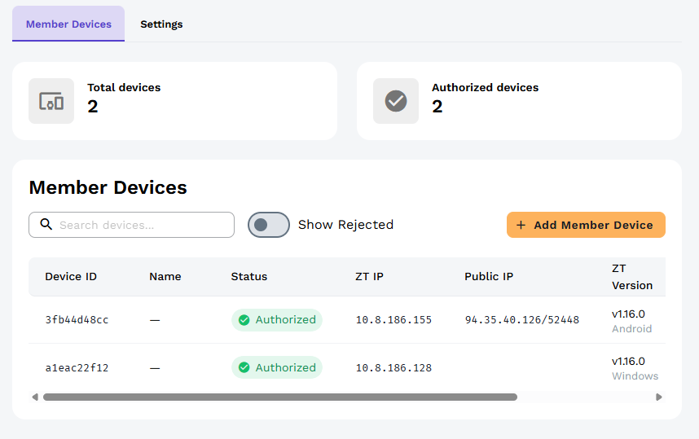699x439 pixels.
Task: Click the ZT IP 10.8.186.155 cell
Action: coord(393,320)
